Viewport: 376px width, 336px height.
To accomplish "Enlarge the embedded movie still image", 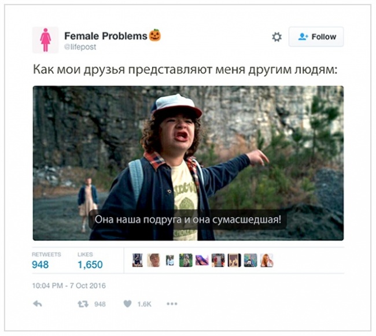I will (x=188, y=163).
